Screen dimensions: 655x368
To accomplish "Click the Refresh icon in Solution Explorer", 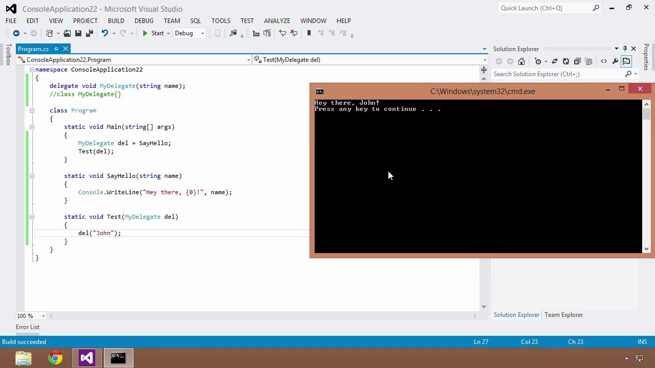I will pos(565,61).
